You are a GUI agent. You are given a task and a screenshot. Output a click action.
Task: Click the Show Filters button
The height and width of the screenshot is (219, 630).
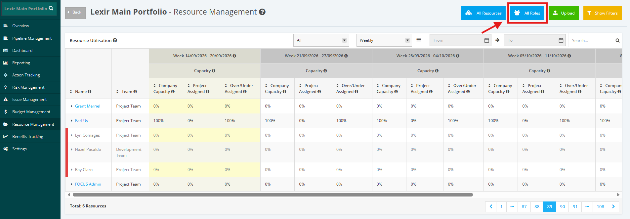[603, 13]
